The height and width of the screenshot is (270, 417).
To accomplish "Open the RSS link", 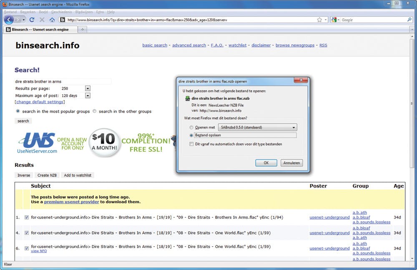I will tap(324, 45).
